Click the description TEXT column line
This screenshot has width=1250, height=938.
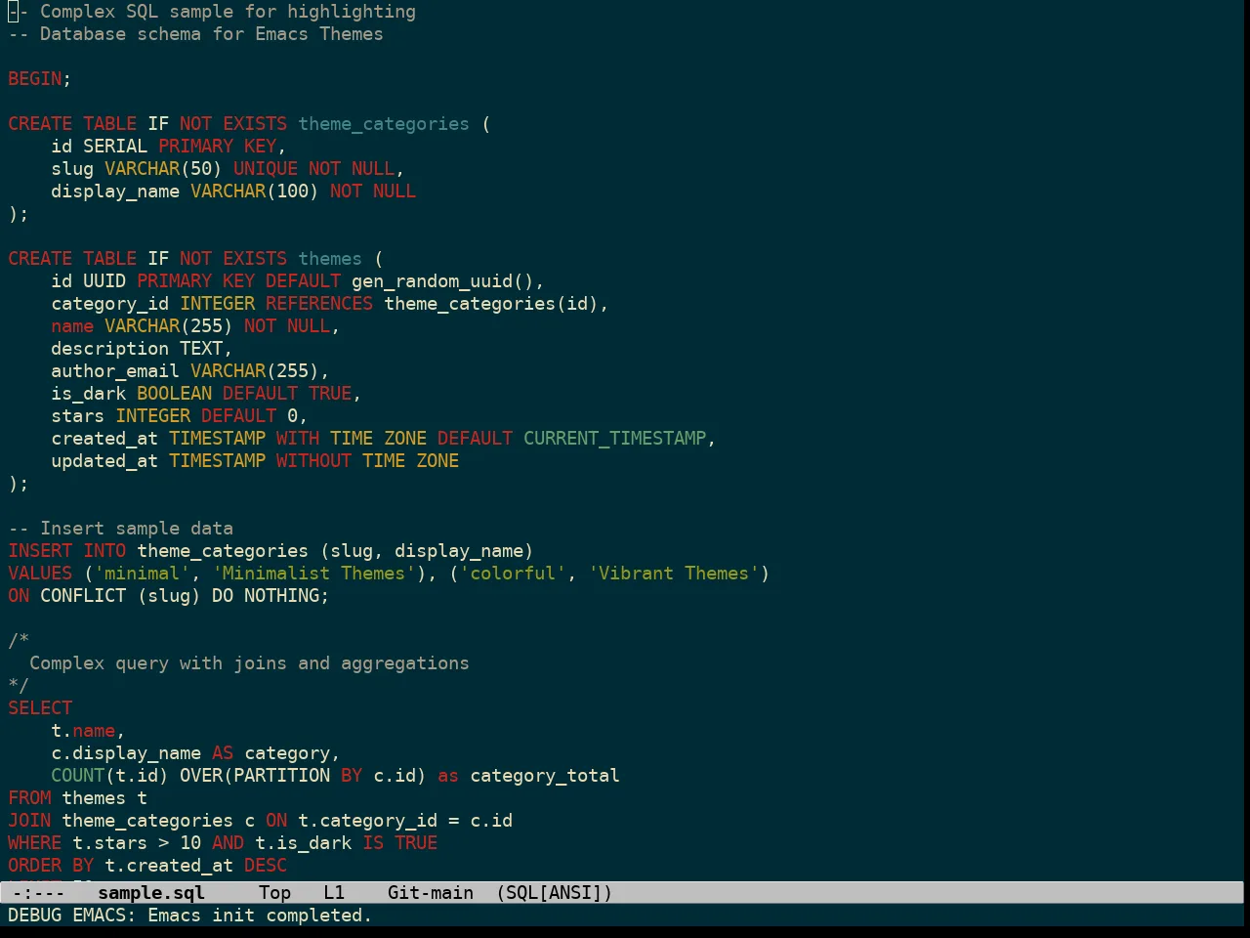click(x=142, y=348)
